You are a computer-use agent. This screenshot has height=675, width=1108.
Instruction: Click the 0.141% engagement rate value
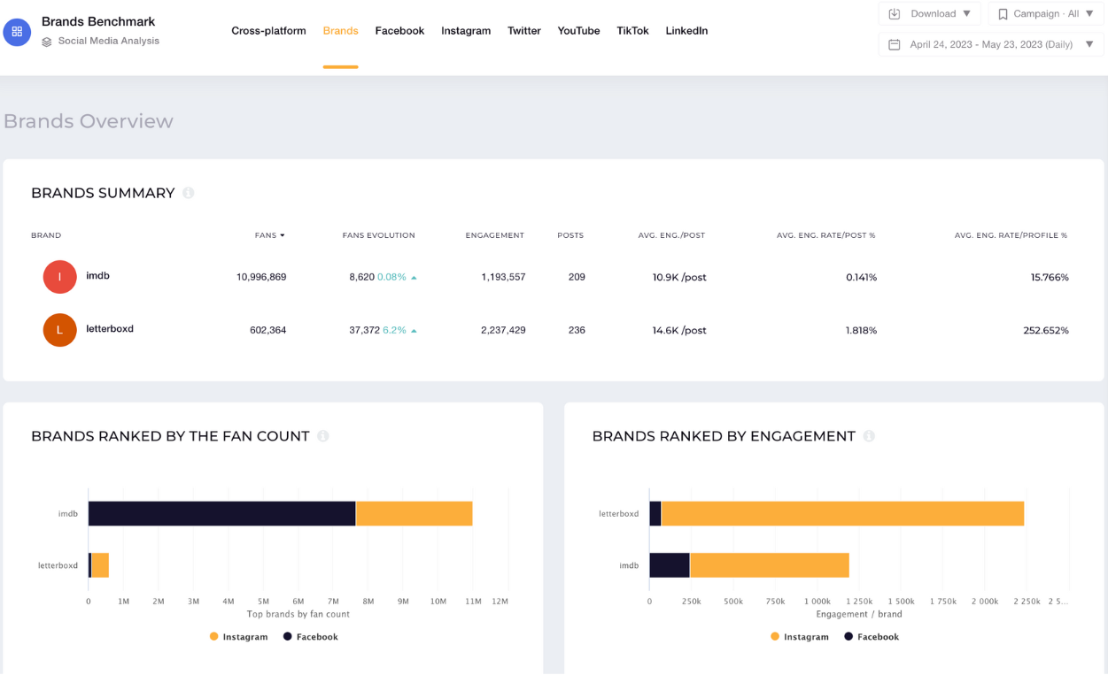(x=861, y=277)
